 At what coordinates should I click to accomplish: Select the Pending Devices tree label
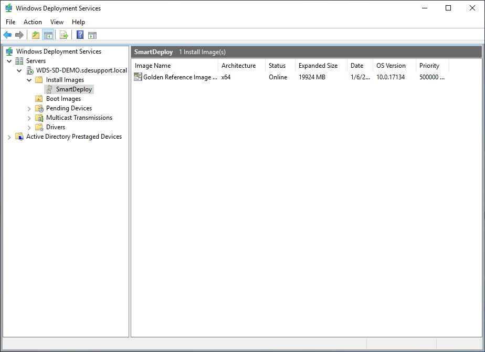coord(69,108)
